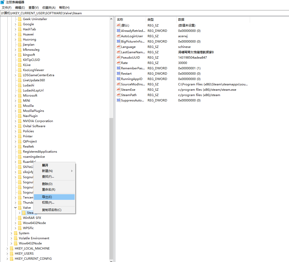The height and width of the screenshot is (262, 289).
Task: Click the Mozilla folder icon
Action: tap(20, 106)
